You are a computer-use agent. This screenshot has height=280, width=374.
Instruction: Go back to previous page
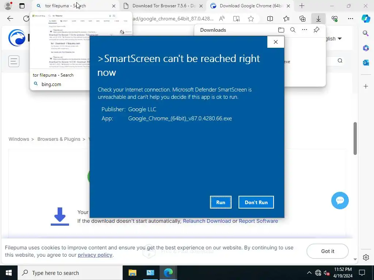10,19
